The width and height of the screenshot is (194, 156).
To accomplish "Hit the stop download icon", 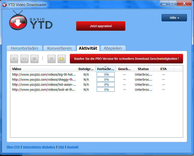I will (x=34, y=59).
